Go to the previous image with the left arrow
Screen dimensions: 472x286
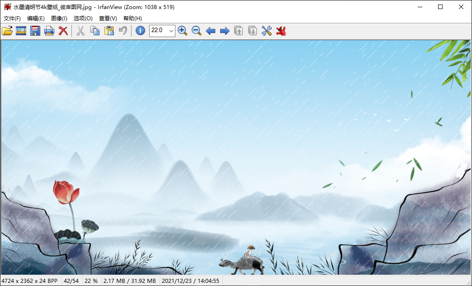210,31
